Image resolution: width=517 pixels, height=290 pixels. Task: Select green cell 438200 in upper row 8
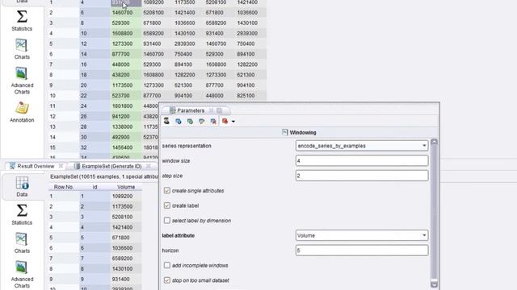126,75
